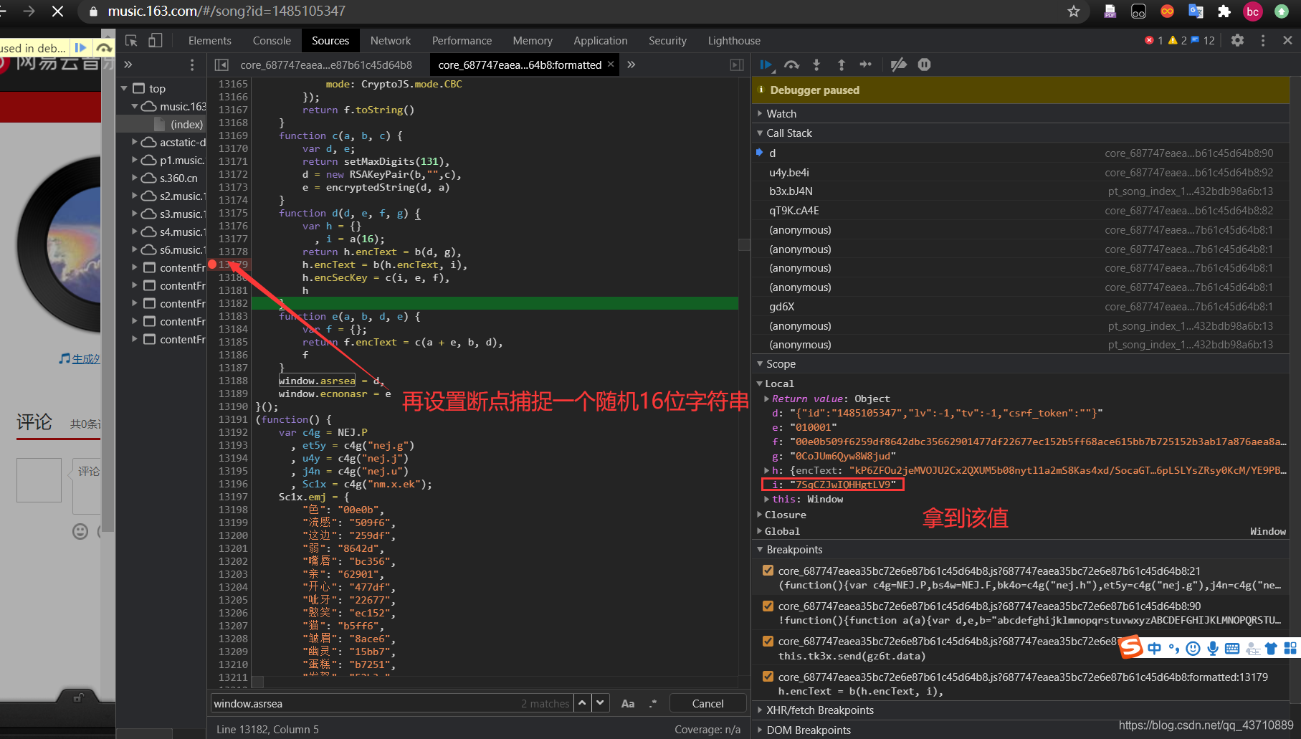Step into next function call
This screenshot has height=739, width=1301.
816,65
